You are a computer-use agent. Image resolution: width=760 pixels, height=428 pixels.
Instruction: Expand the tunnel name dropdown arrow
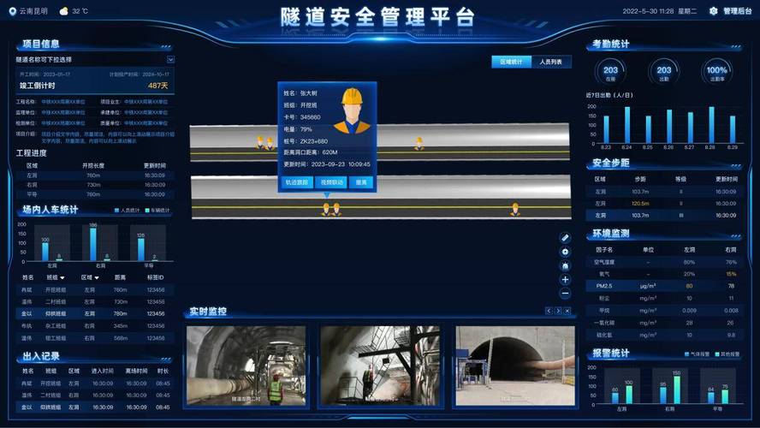[170, 59]
